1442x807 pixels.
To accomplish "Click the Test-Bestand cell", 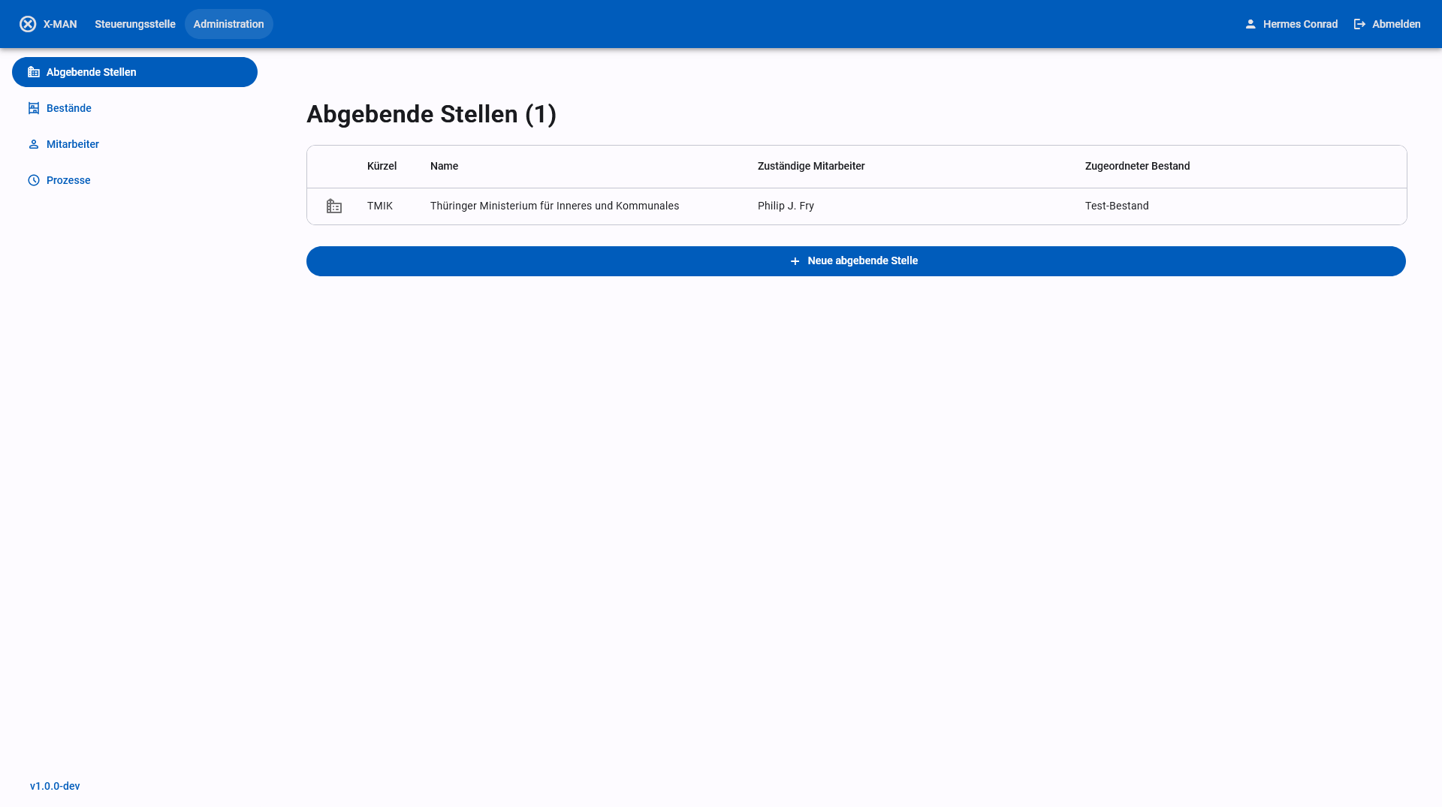I will tap(1117, 206).
